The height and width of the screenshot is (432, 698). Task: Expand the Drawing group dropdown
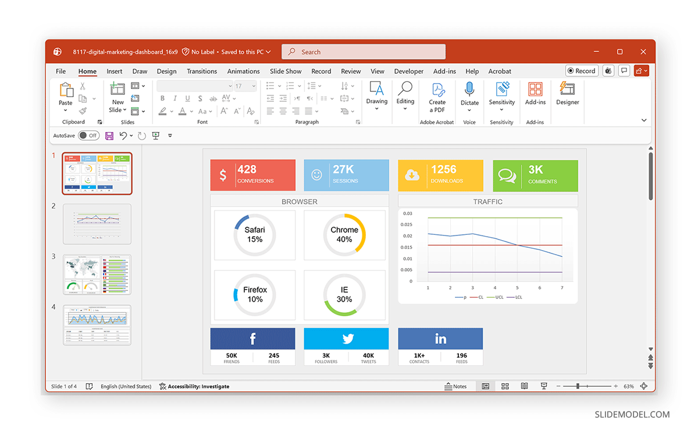pyautogui.click(x=376, y=109)
